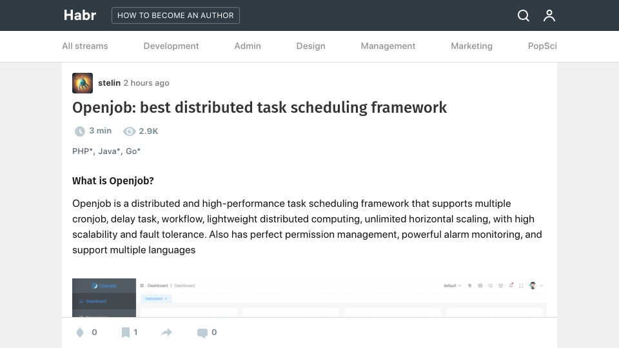619x348 pixels.
Task: Switch to the Development stream
Action: [171, 46]
